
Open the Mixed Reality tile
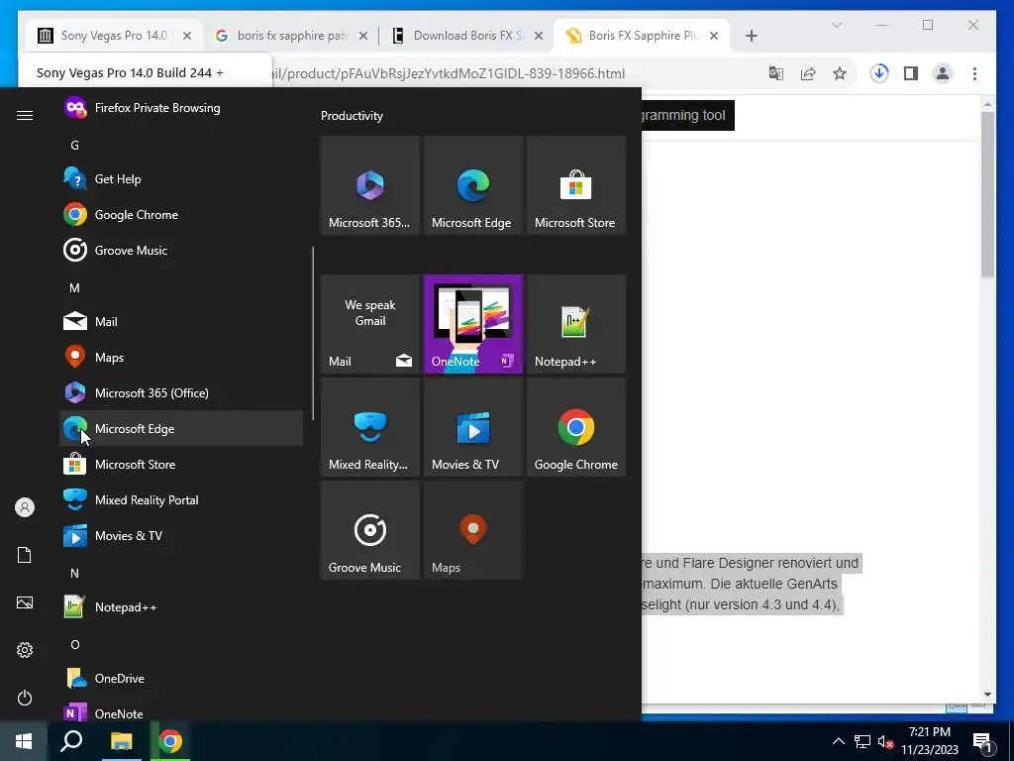(x=370, y=427)
